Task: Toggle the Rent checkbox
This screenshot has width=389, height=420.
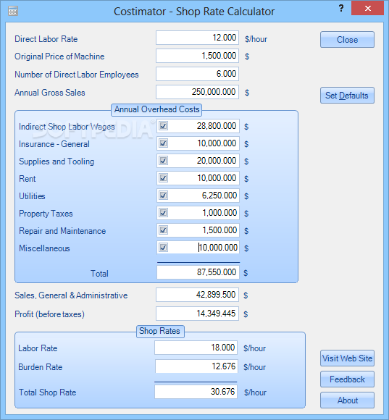Action: coord(163,178)
